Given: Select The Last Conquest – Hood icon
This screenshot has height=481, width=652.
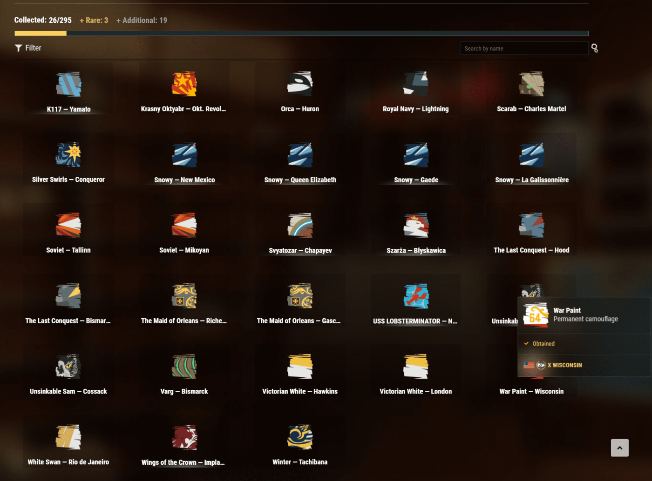Looking at the screenshot, I should click(531, 226).
